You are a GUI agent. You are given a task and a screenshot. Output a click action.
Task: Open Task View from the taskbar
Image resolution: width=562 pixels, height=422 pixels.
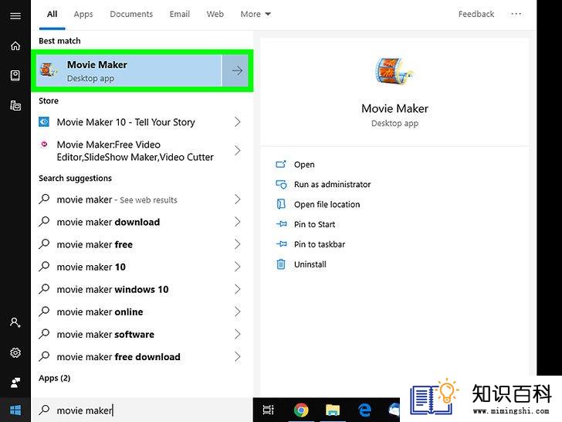(x=268, y=410)
